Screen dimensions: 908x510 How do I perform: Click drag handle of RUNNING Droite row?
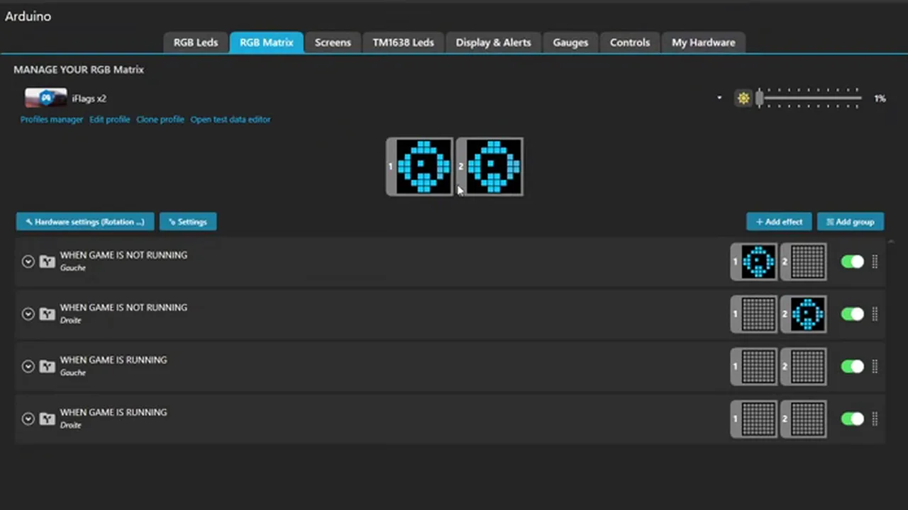(875, 419)
